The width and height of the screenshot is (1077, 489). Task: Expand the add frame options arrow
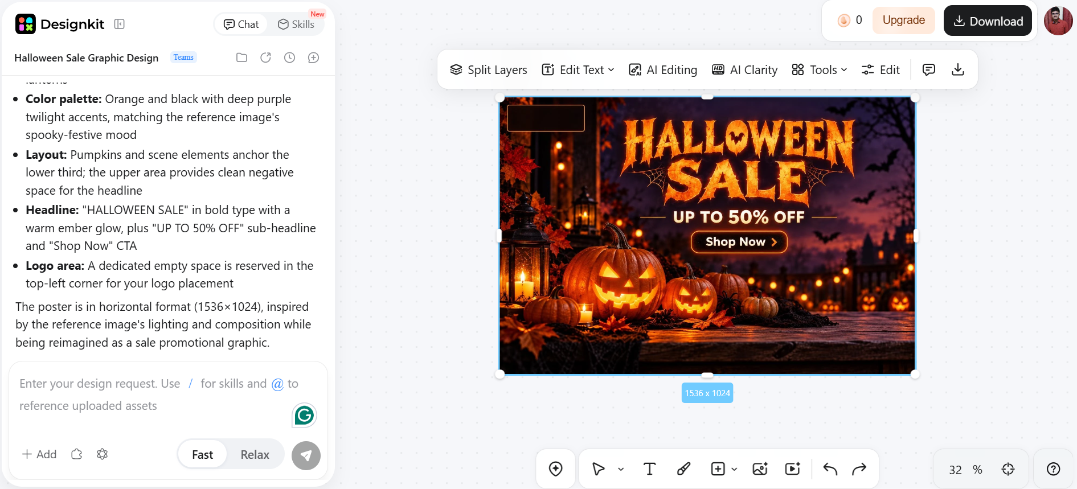(x=734, y=470)
